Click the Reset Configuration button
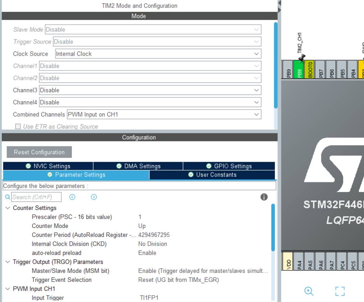The height and width of the screenshot is (302, 364). (x=39, y=152)
